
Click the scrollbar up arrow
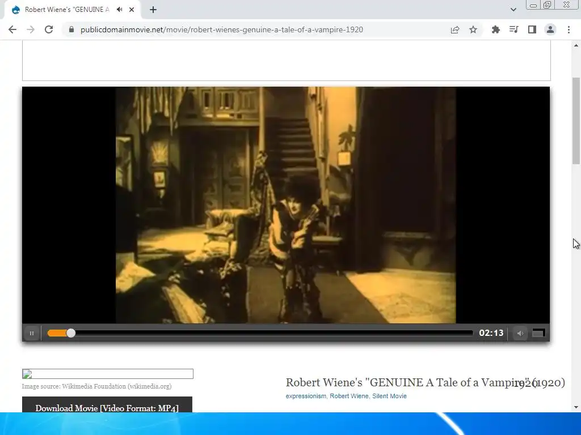[x=576, y=45]
